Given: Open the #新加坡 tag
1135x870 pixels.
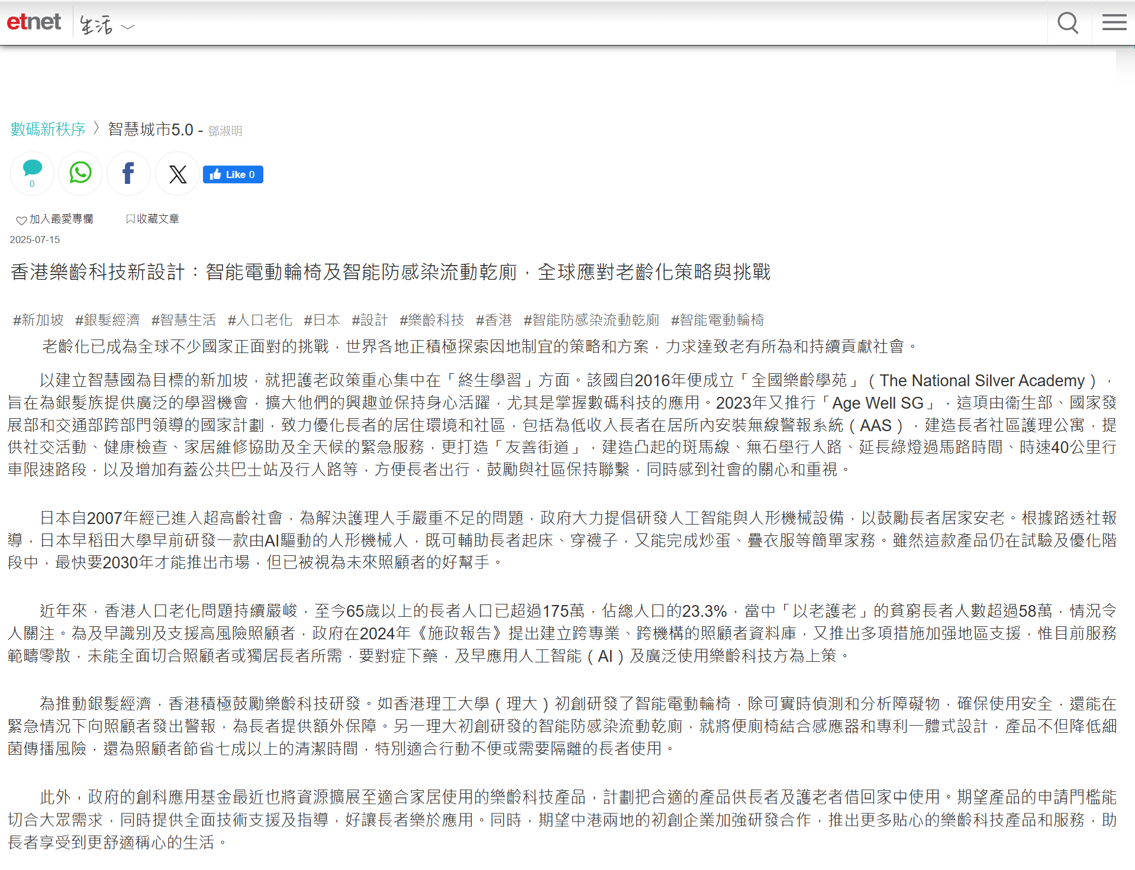Looking at the screenshot, I should (x=38, y=320).
